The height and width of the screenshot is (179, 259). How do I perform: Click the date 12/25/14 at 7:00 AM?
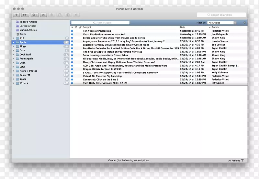pyautogui.click(x=192, y=62)
